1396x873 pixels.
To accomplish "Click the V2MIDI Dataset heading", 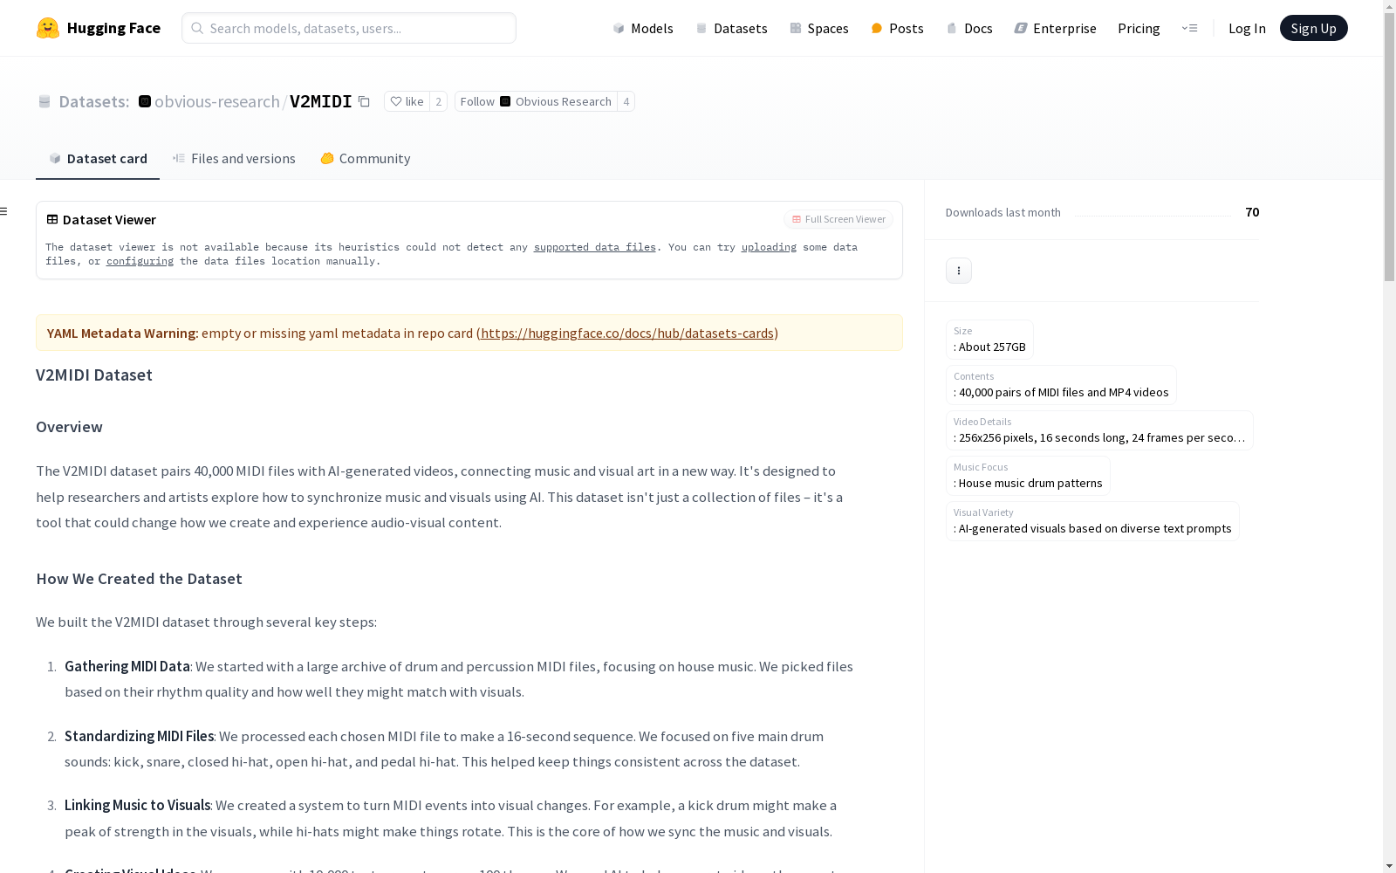I will pos(94,375).
